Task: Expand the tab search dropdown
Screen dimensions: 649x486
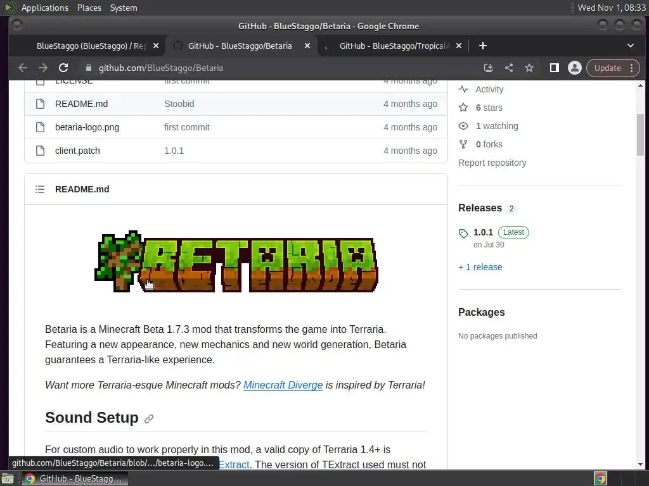Action: pos(631,46)
